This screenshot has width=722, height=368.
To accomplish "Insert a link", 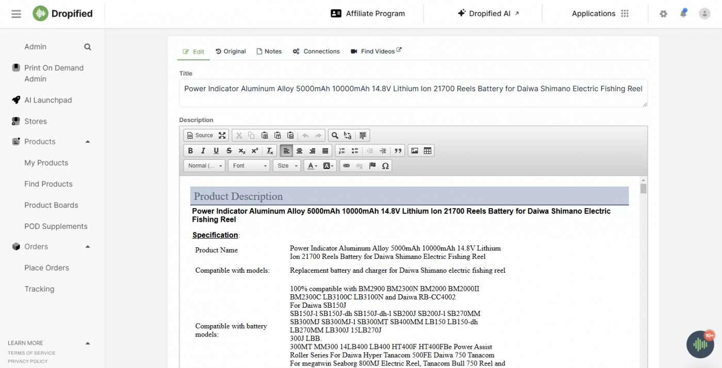I will tap(347, 165).
